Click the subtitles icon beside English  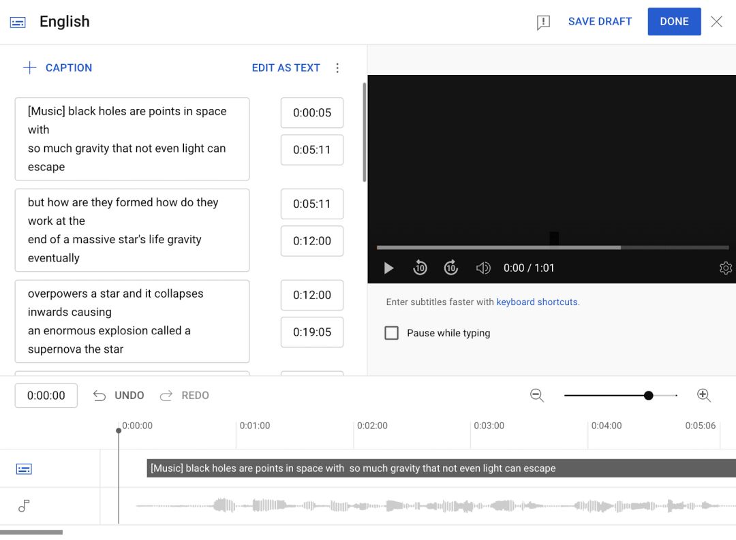pos(18,22)
